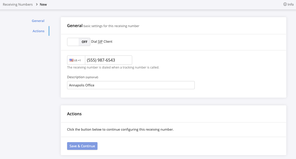Click the New breadcrumb item
Image resolution: width=296 pixels, height=159 pixels.
tap(43, 4)
